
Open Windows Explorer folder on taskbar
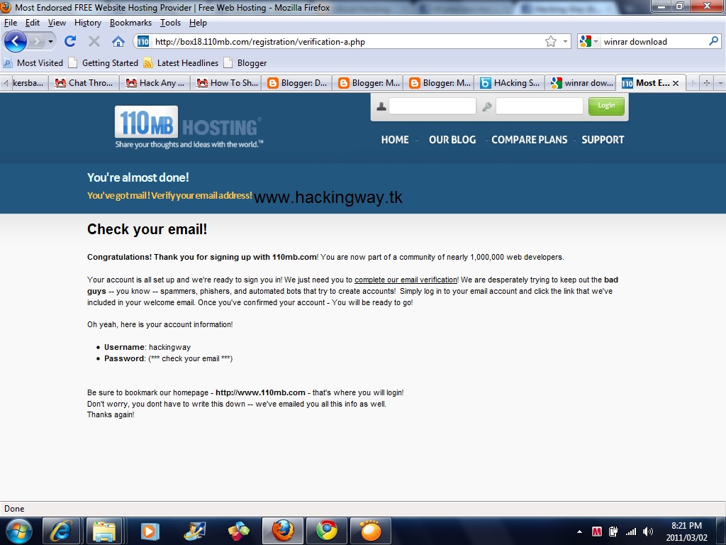[x=104, y=531]
